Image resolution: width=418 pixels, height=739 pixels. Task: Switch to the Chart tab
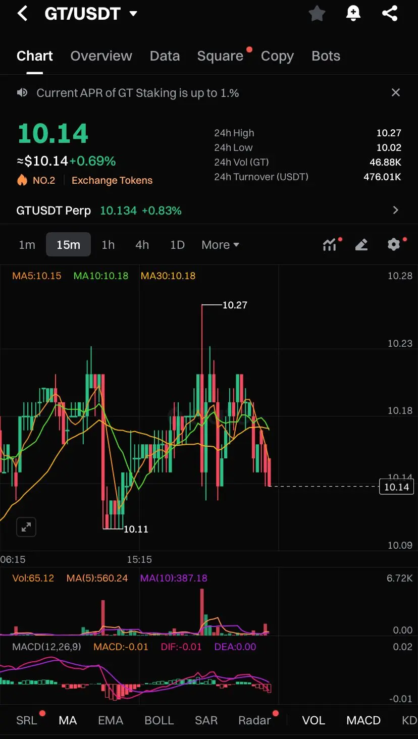(34, 56)
